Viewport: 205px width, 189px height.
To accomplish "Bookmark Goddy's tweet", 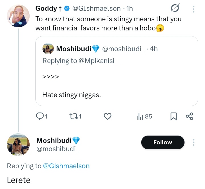I will tap(174, 116).
